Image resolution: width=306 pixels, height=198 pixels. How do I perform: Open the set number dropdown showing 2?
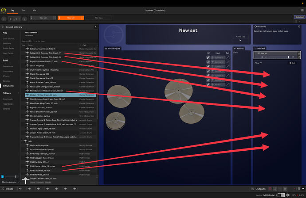coord(15,19)
